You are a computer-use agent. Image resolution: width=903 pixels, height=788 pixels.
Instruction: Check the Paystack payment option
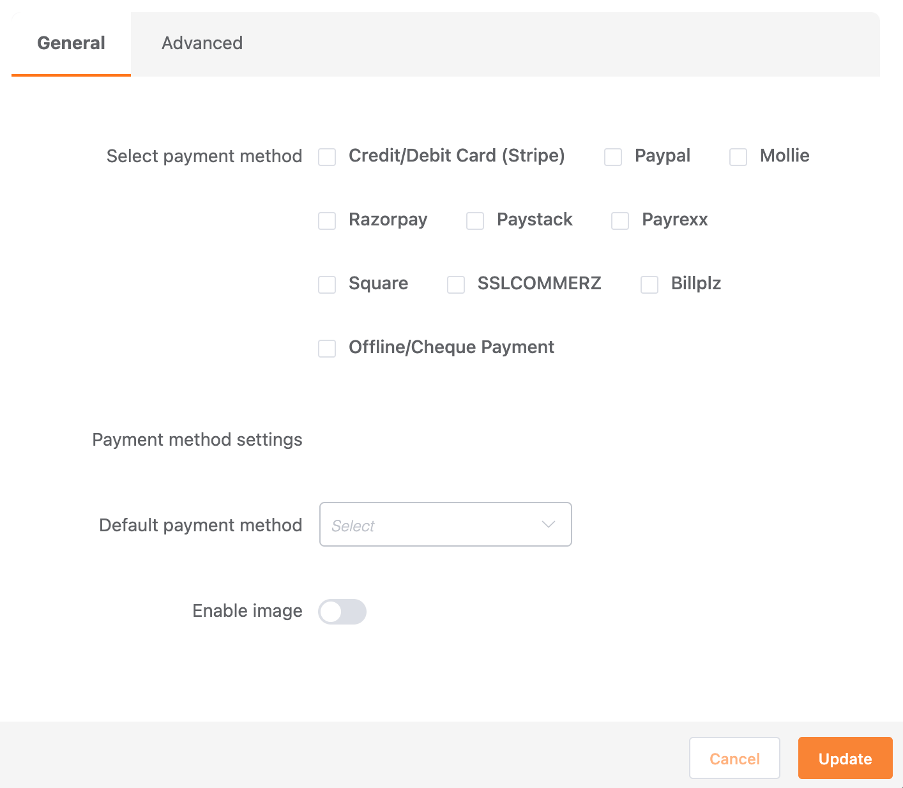tap(475, 221)
